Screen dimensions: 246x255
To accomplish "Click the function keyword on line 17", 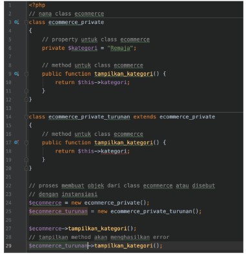I will (77, 142).
